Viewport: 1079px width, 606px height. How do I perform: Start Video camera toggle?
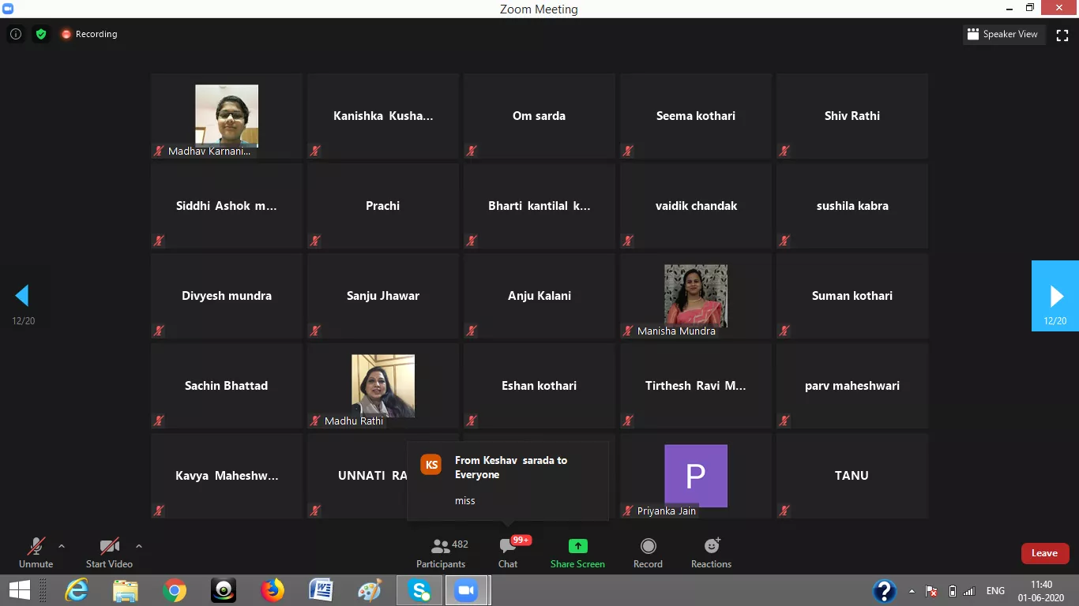[x=109, y=552]
